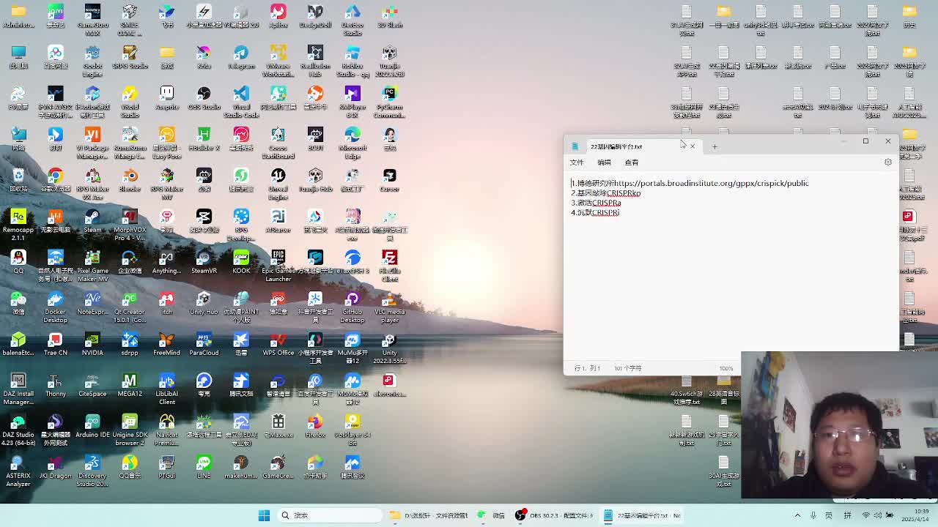Open the Telegram desktop shortcut
The image size is (938, 527).
(241, 57)
